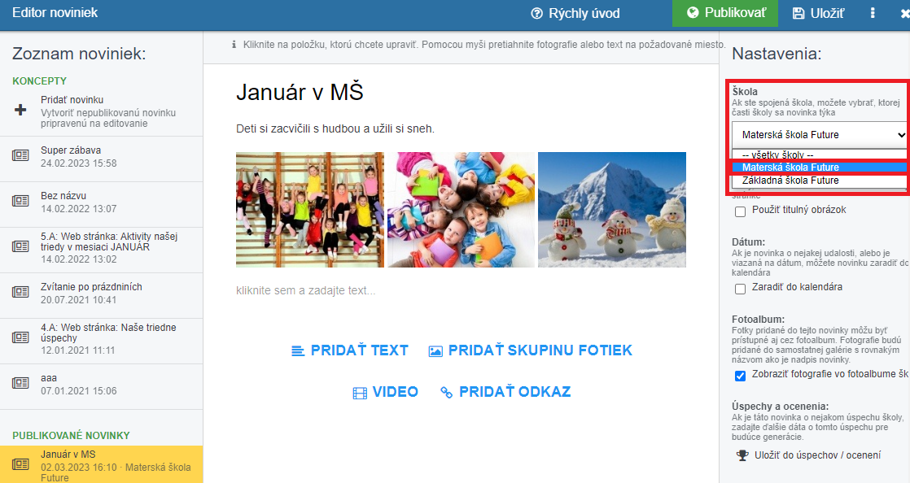910x483 pixels.
Task: Click the question mark icon of Rýchly úvod
Action: 537,13
